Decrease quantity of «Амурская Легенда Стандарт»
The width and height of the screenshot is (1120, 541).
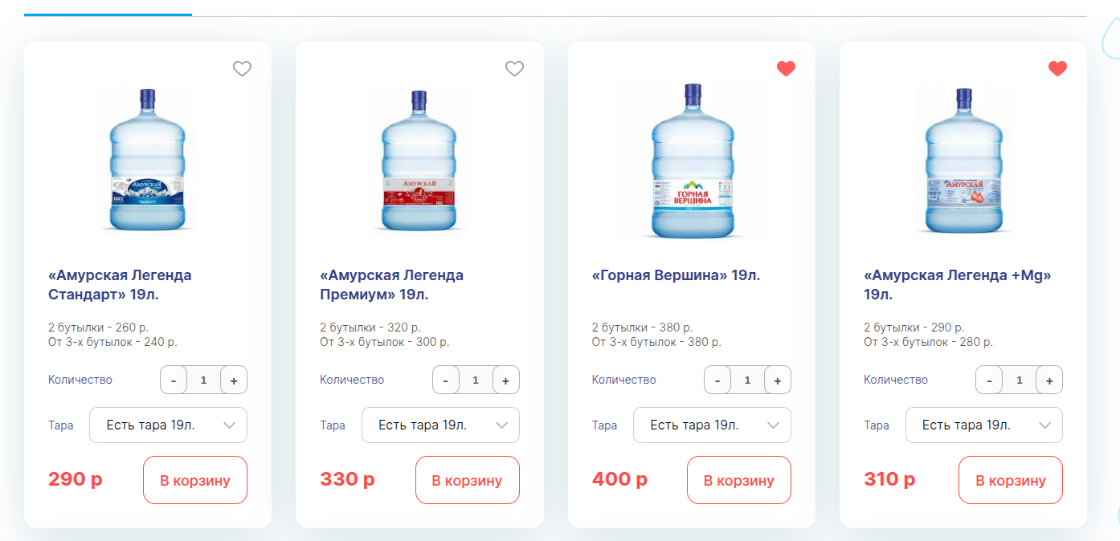[x=174, y=380]
